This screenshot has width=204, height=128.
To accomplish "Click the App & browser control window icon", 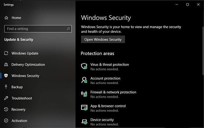I will point(84,108).
